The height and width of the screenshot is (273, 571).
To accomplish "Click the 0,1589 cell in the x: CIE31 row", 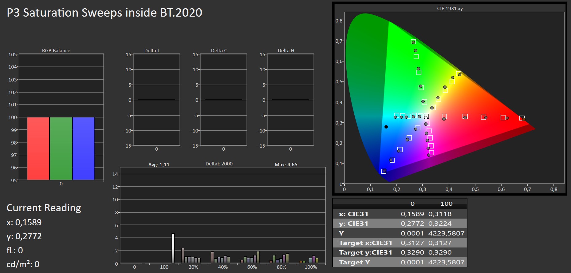I will 412,214.
